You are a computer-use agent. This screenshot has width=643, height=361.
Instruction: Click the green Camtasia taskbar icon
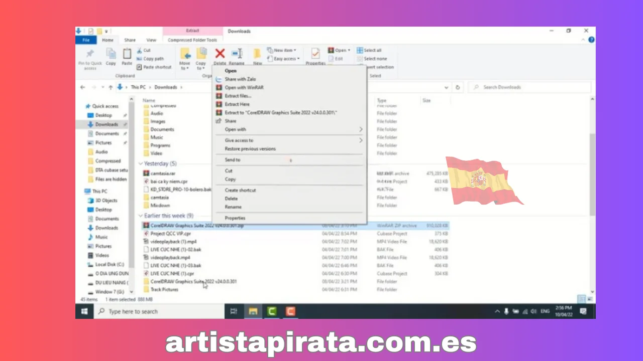click(272, 311)
